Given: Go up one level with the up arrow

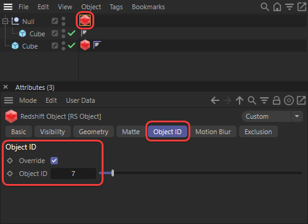Looking at the screenshot, I should pyautogui.click(x=240, y=100).
